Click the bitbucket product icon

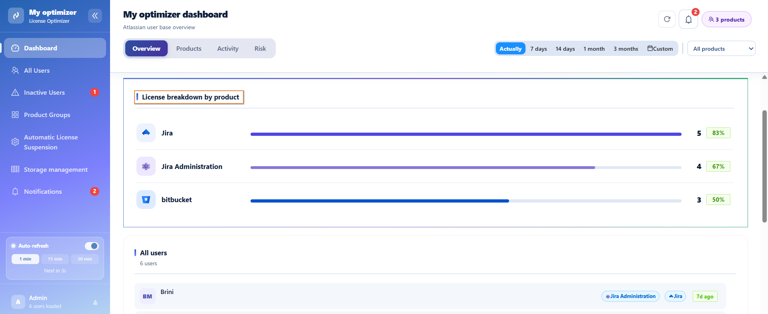tap(146, 199)
